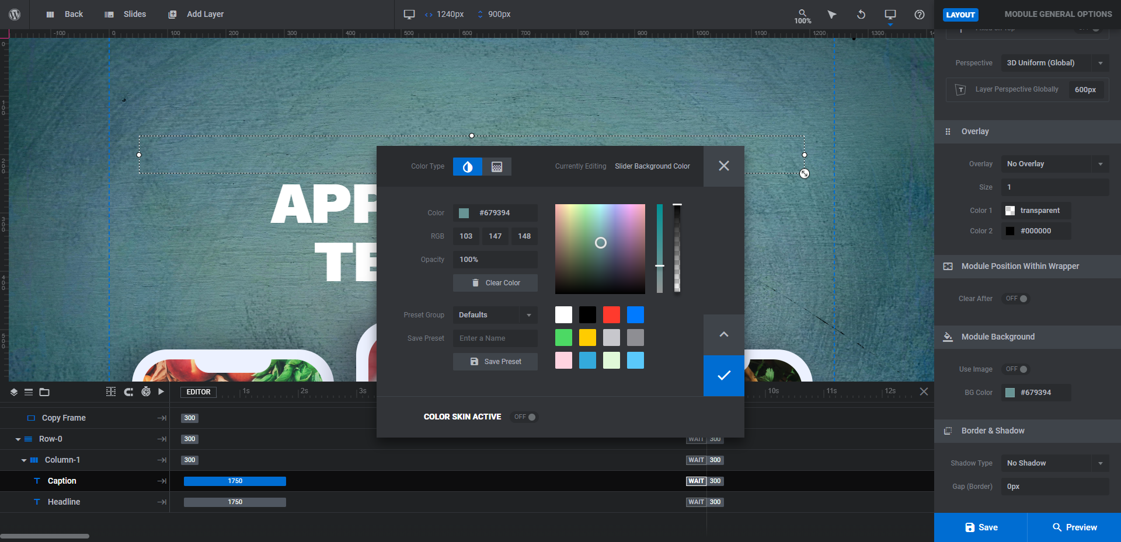Click the zoom magnifier 100% icon
Image resolution: width=1121 pixels, height=542 pixels.
(803, 16)
